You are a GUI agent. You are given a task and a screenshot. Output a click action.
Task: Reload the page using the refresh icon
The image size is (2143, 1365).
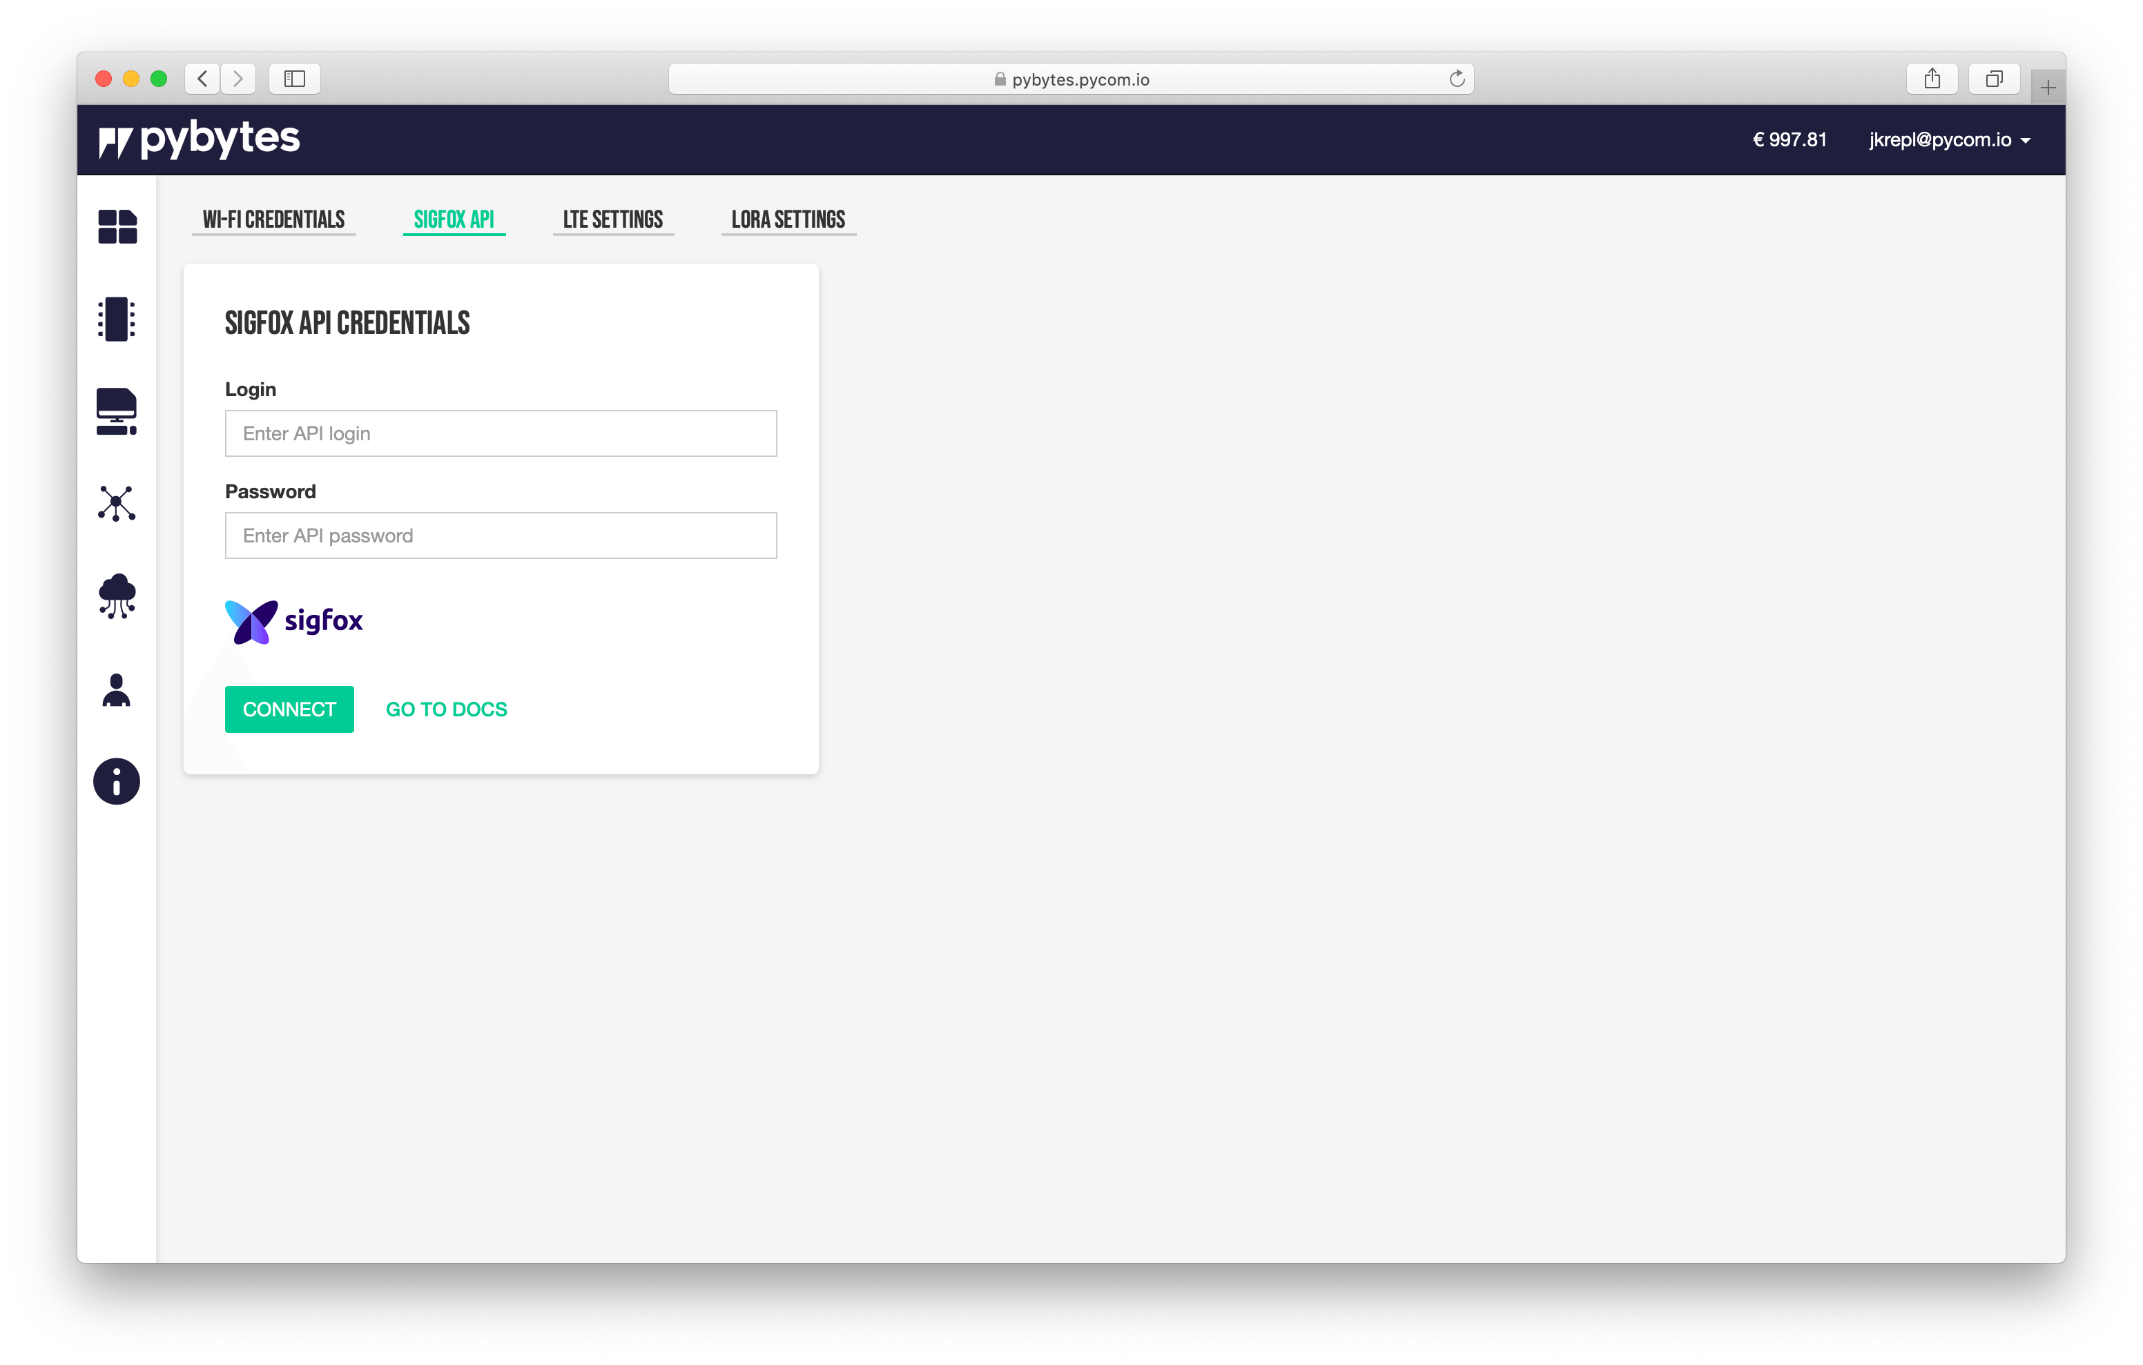(x=1456, y=79)
